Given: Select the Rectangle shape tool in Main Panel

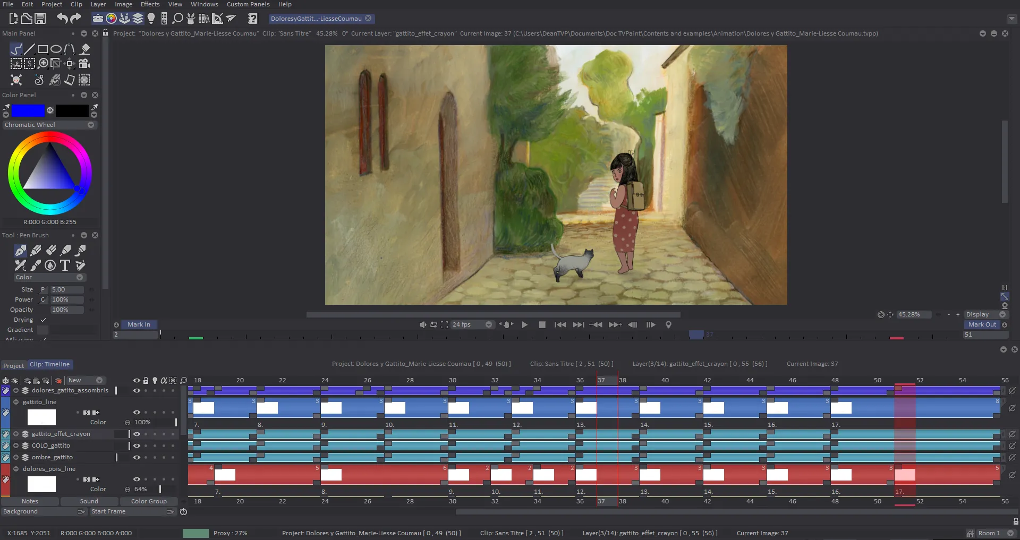Looking at the screenshot, I should (x=42, y=49).
